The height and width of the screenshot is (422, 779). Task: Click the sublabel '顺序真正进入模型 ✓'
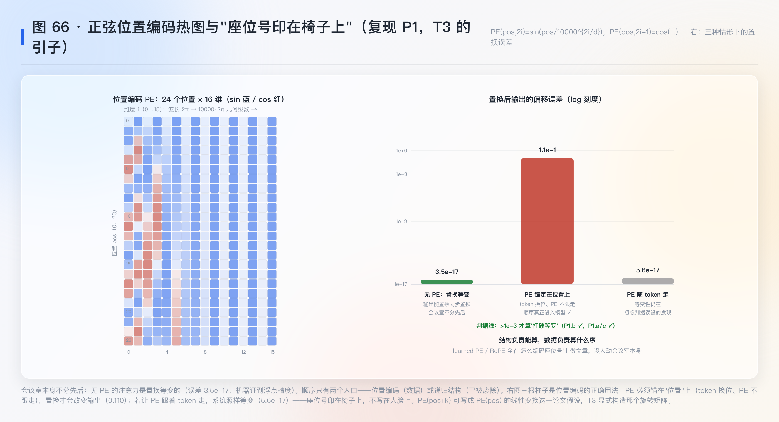click(x=547, y=312)
